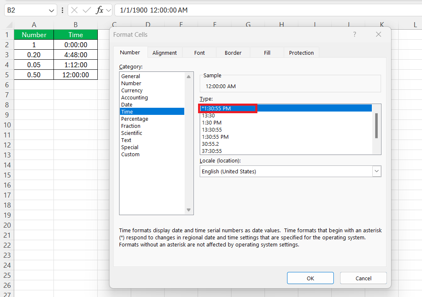This screenshot has height=297, width=422.
Task: Click the formula bar options three-dot handle
Action: point(62,10)
